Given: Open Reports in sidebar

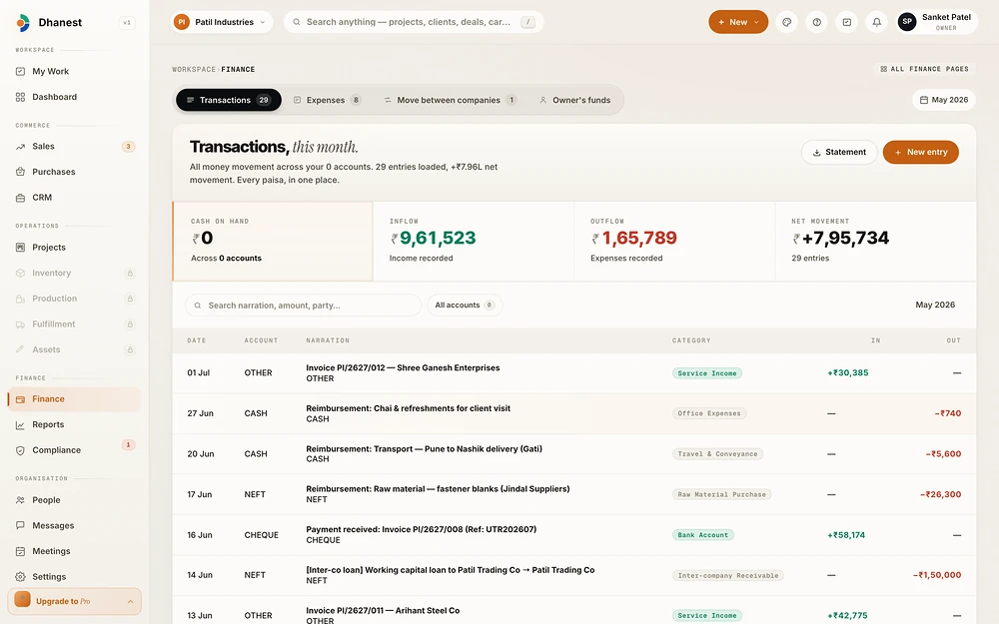Looking at the screenshot, I should [x=74, y=424].
